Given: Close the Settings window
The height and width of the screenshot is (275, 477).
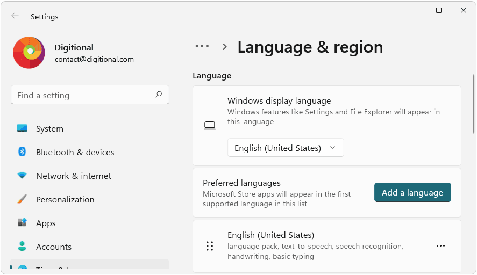Looking at the screenshot, I should 464,10.
